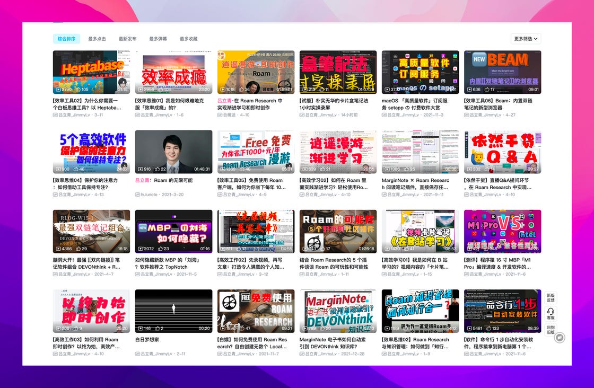Visit uploader hulunote's profile
The image size is (594, 388).
coord(149,195)
